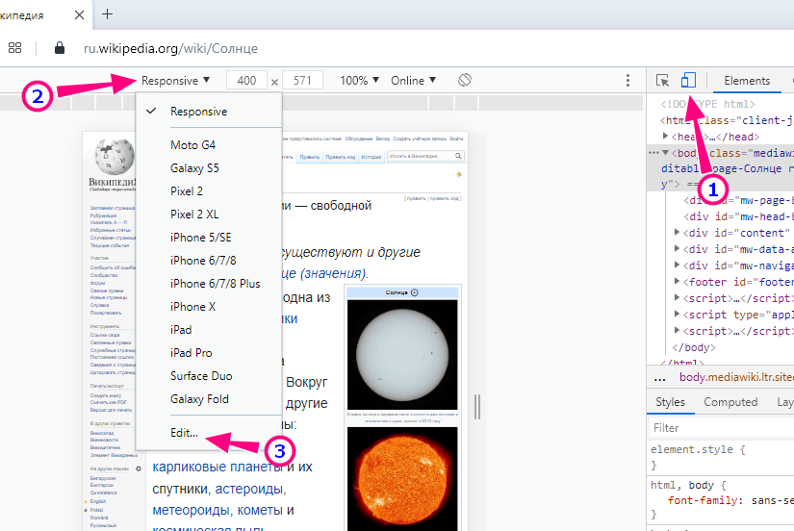Switch to the Computed tab
The width and height of the screenshot is (794, 531).
tap(730, 402)
